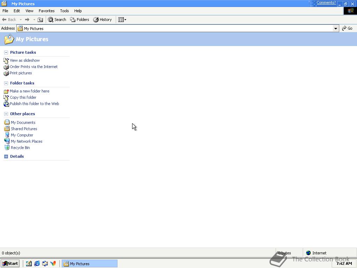Open the Forward history dropdown arrow
The image size is (357, 268).
click(x=34, y=20)
